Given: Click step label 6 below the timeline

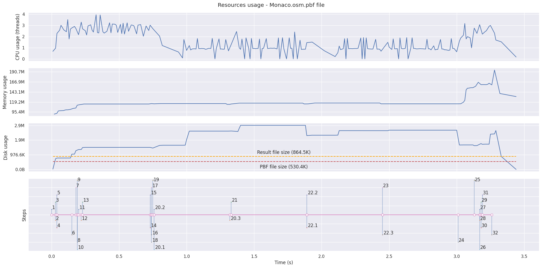Looking at the screenshot, I should tap(73, 233).
